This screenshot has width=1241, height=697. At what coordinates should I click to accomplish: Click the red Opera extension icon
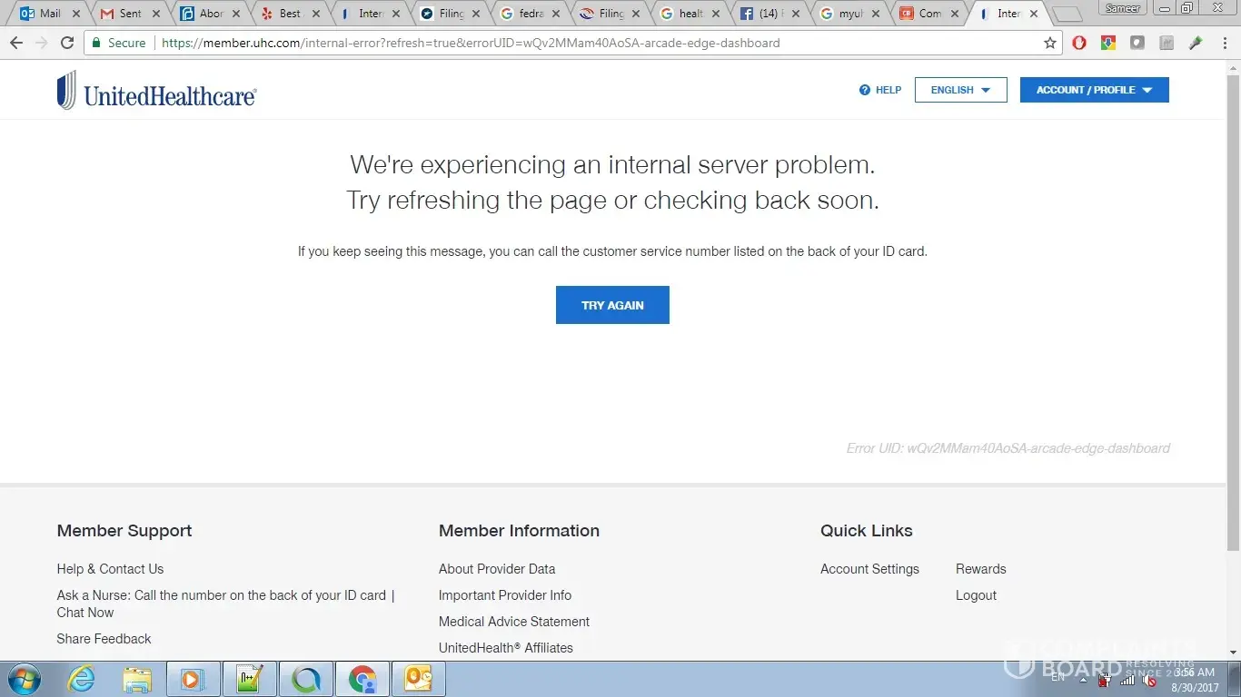pyautogui.click(x=1079, y=43)
